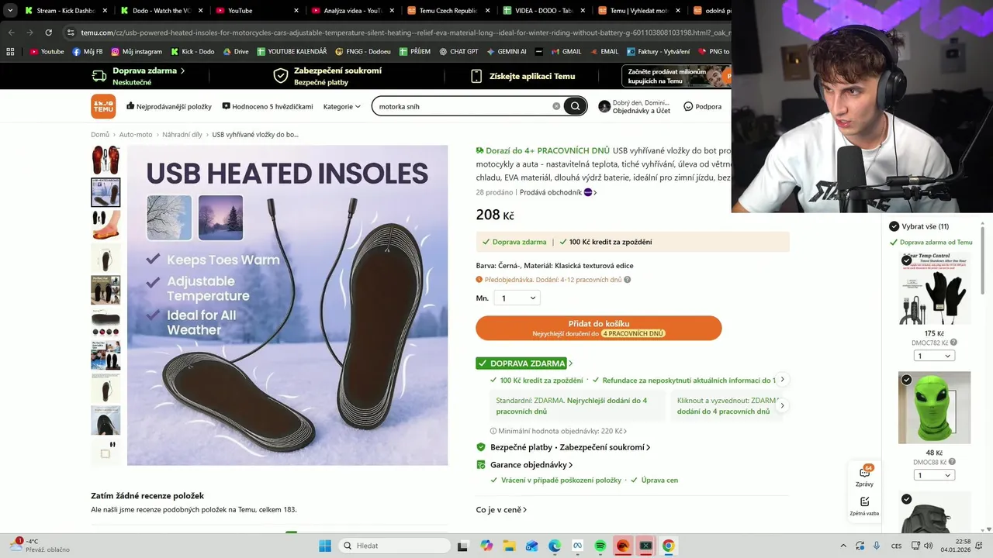The width and height of the screenshot is (993, 558).
Task: Open the Chrome apps grid icon
Action: tap(10, 52)
